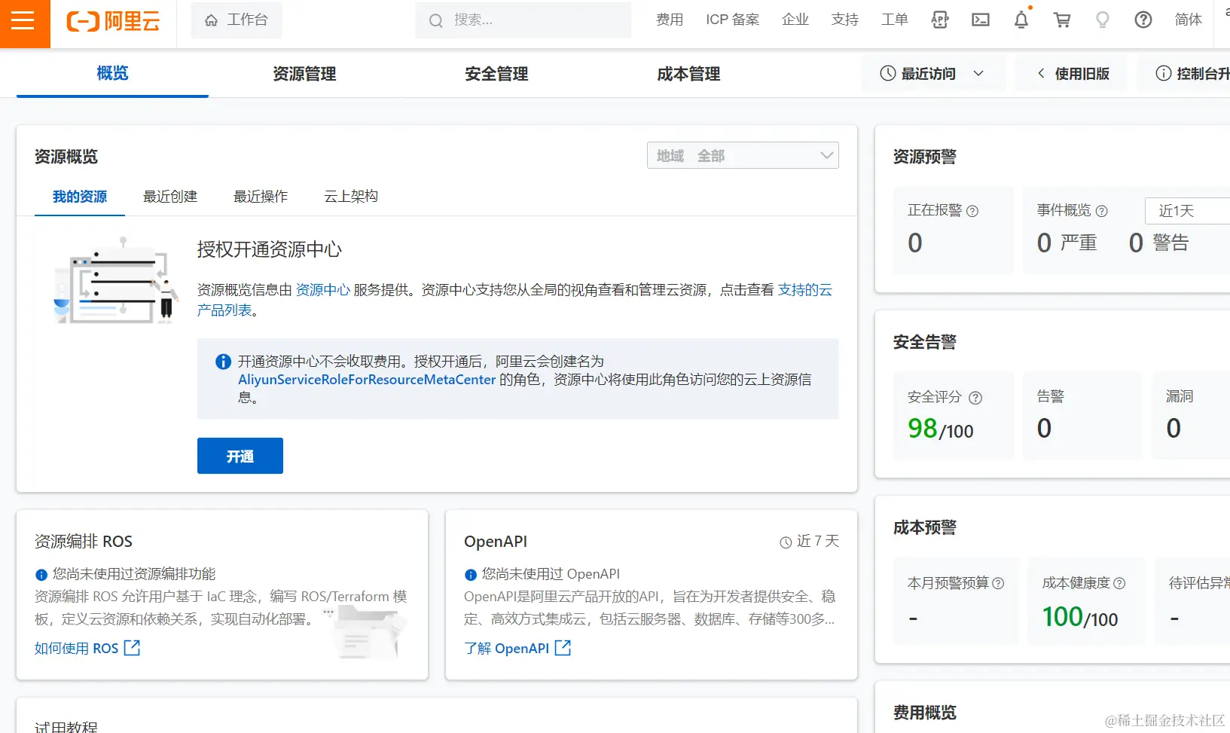Click the 漏洞 count card
This screenshot has height=733, width=1230.
point(1191,416)
